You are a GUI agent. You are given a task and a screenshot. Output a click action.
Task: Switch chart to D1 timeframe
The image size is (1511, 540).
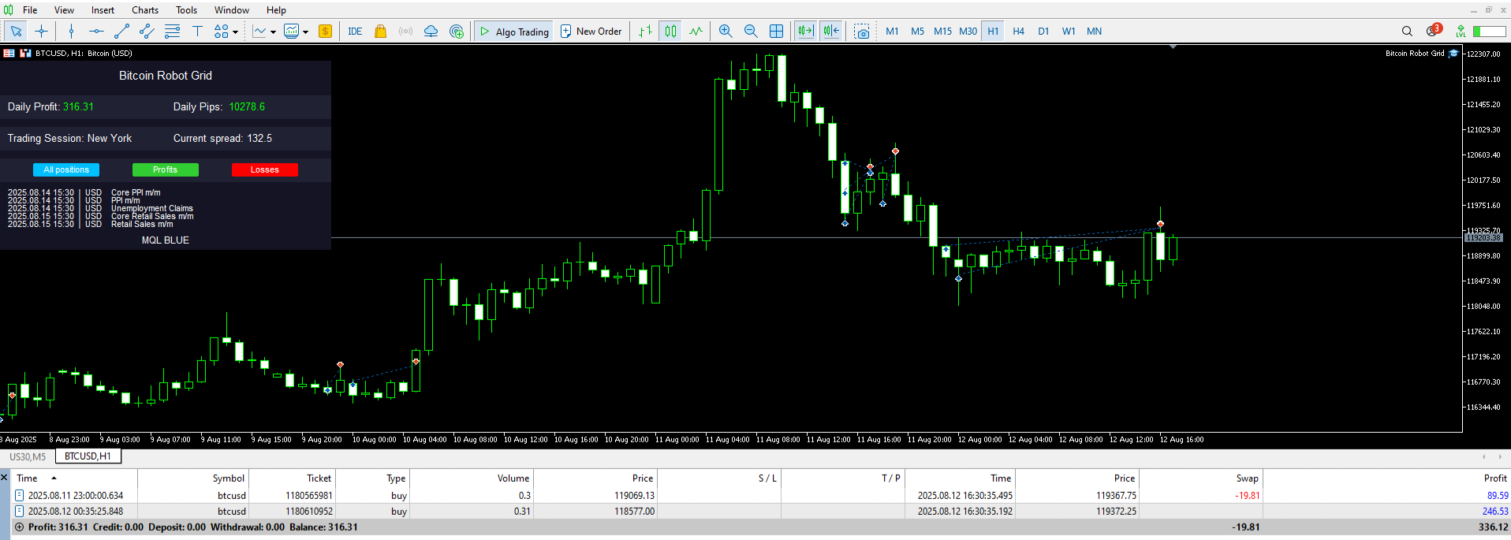(1043, 32)
